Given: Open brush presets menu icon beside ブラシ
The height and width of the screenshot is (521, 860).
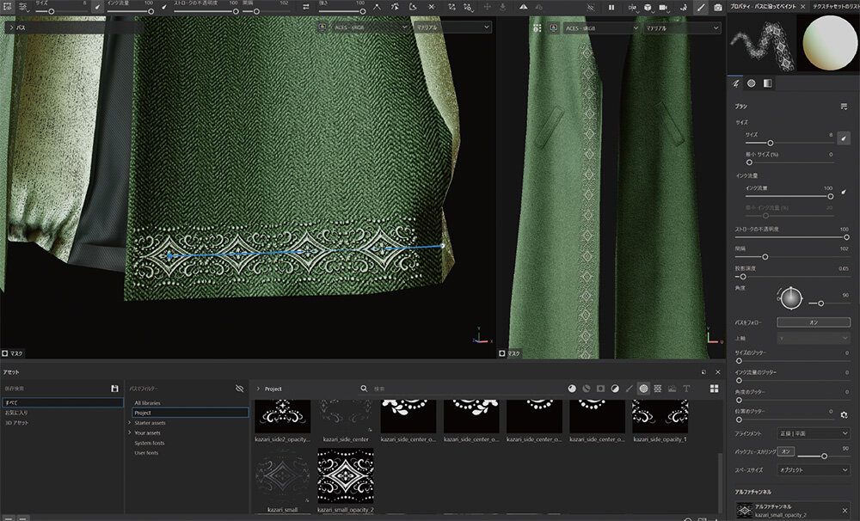Looking at the screenshot, I should coord(844,106).
